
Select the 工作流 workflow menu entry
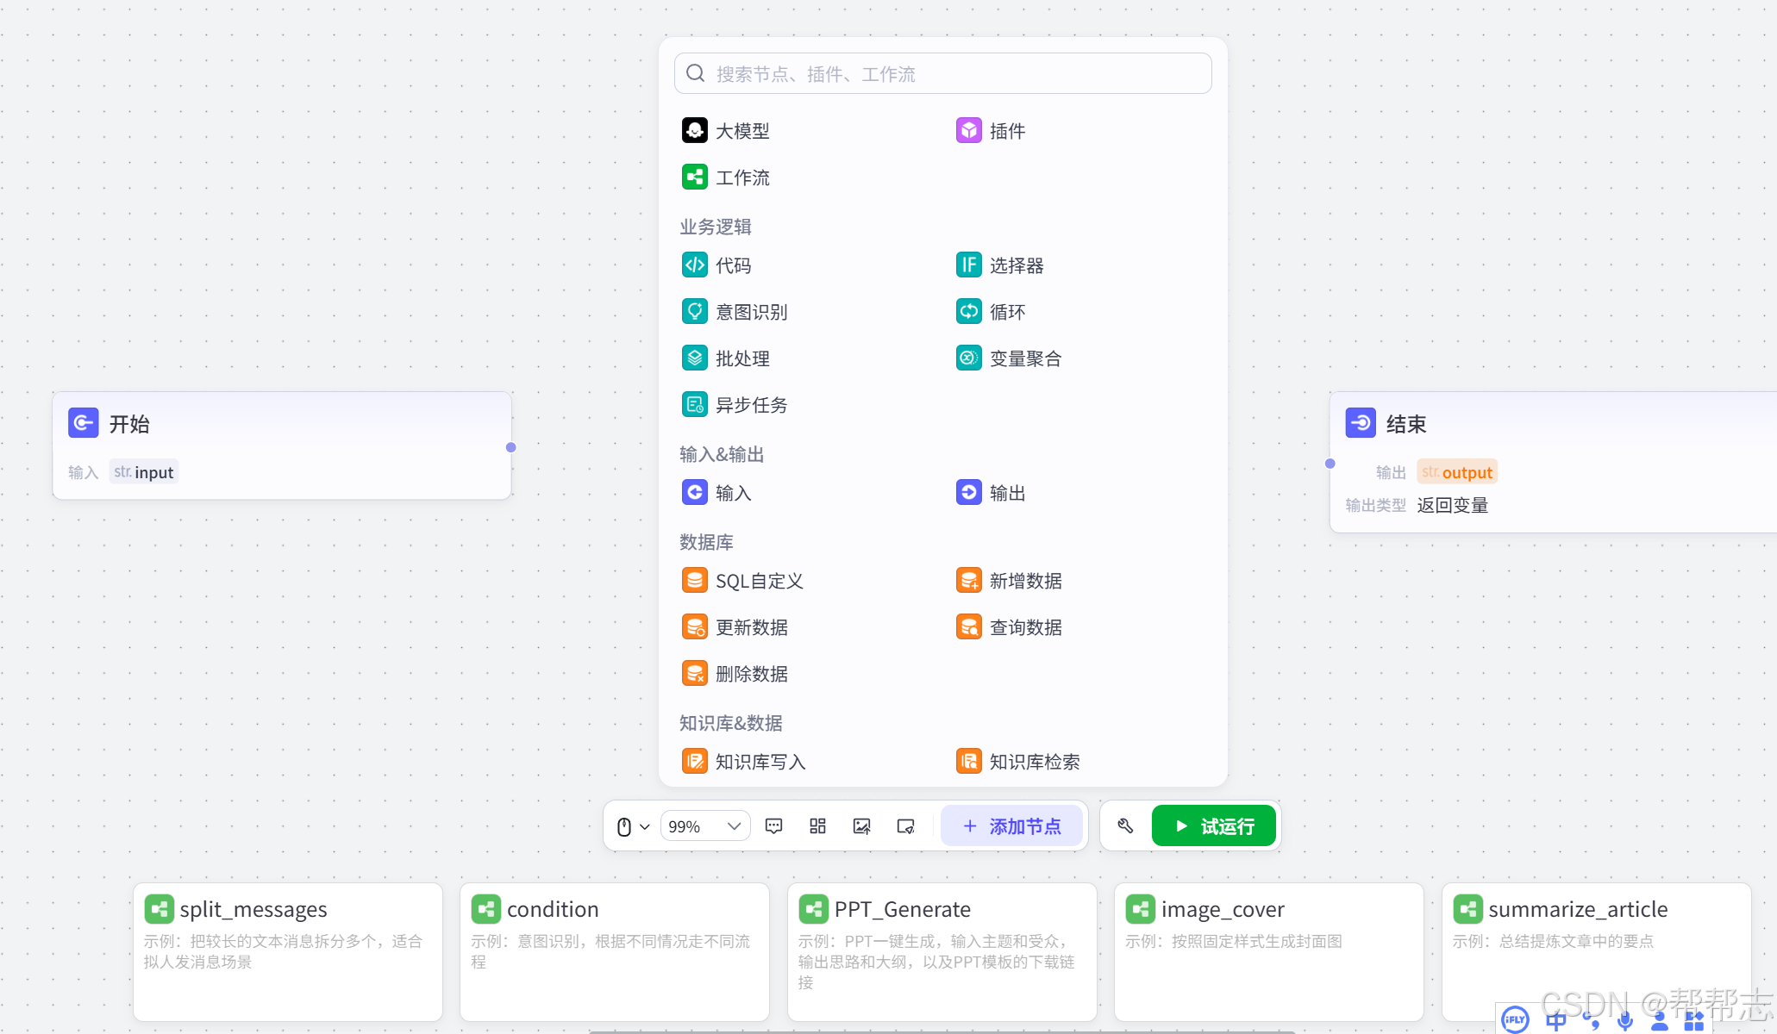point(726,177)
